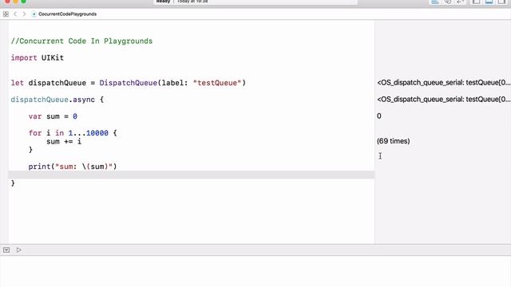Viewport: 511px width, 287px height.
Task: Click the for i in 1...10000 line
Action: click(73, 133)
